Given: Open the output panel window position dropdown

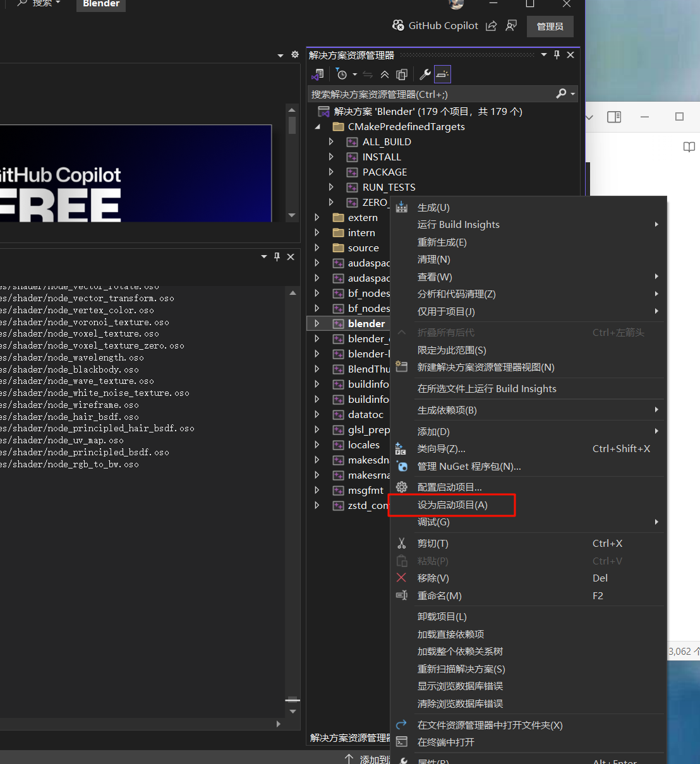Looking at the screenshot, I should [264, 257].
